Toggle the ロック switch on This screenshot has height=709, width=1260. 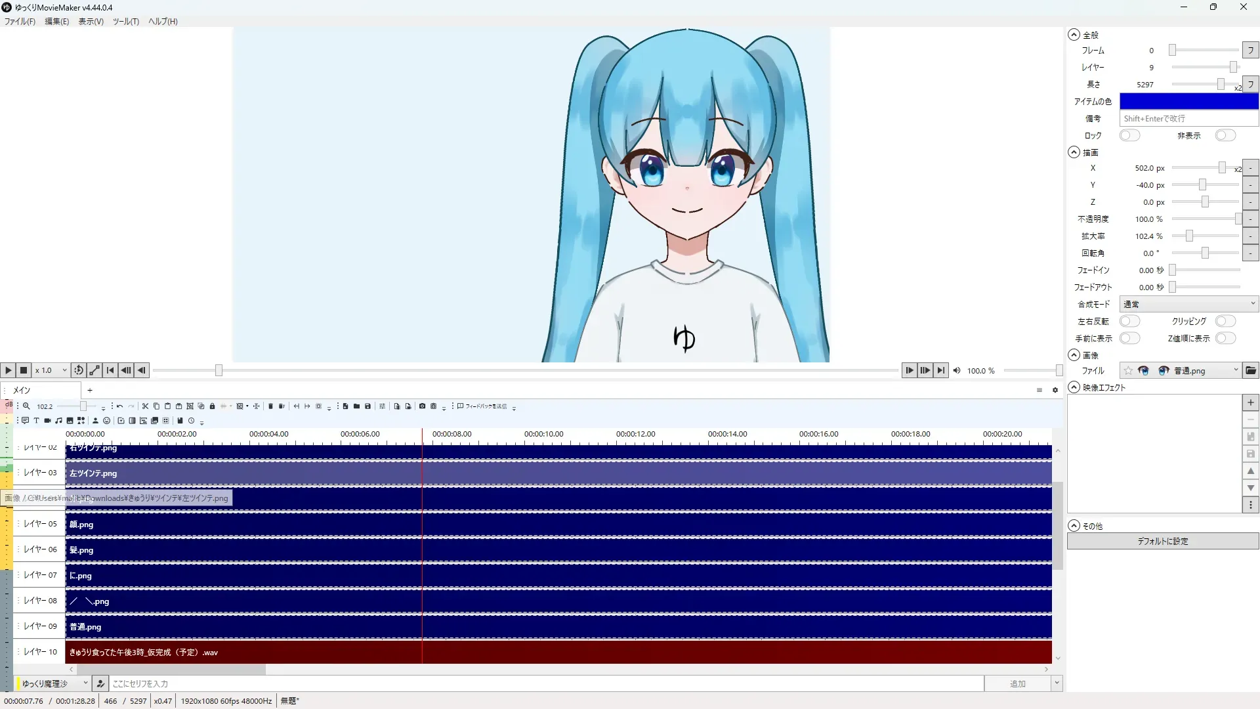click(1129, 136)
